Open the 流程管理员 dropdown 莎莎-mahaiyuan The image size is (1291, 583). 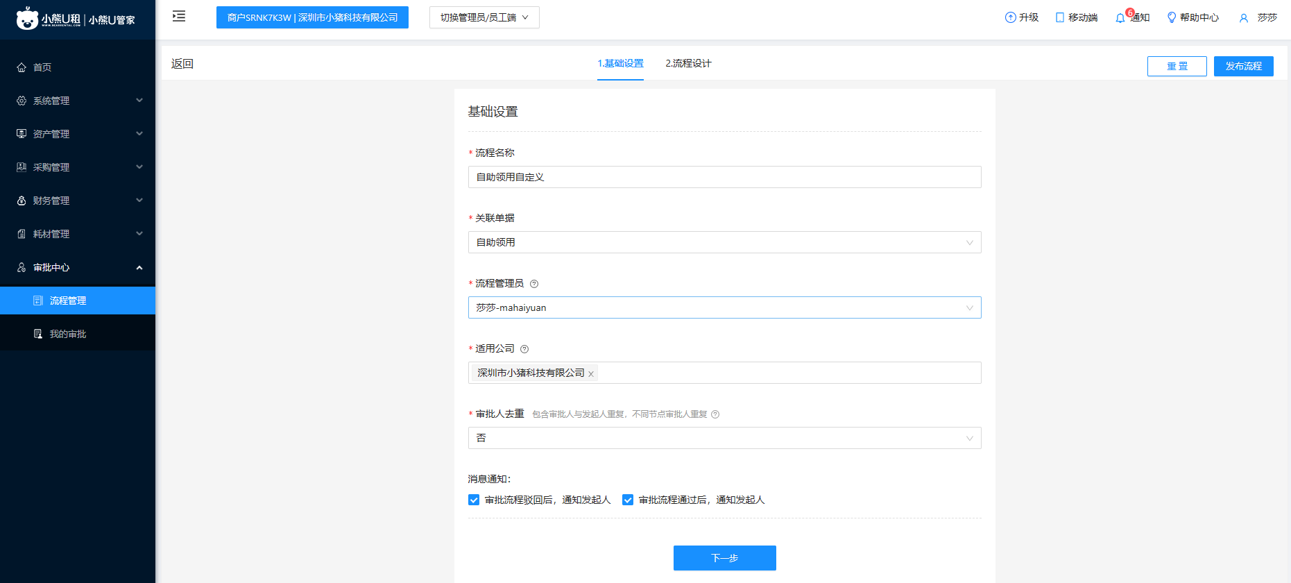724,307
